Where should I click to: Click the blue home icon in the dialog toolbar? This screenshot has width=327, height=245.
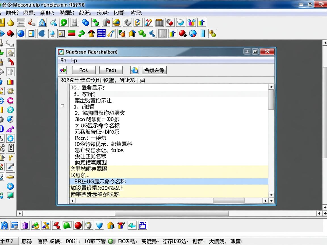pos(135,70)
